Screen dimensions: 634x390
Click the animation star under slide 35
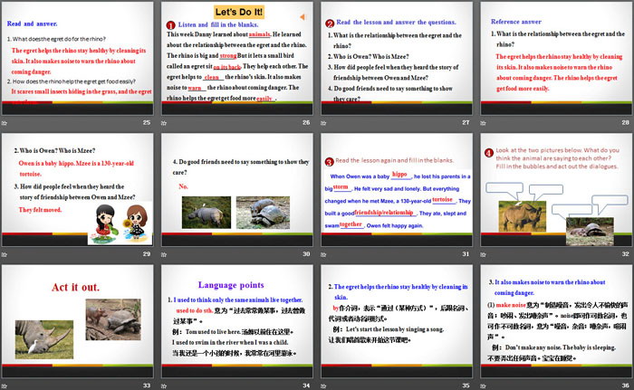coord(323,386)
